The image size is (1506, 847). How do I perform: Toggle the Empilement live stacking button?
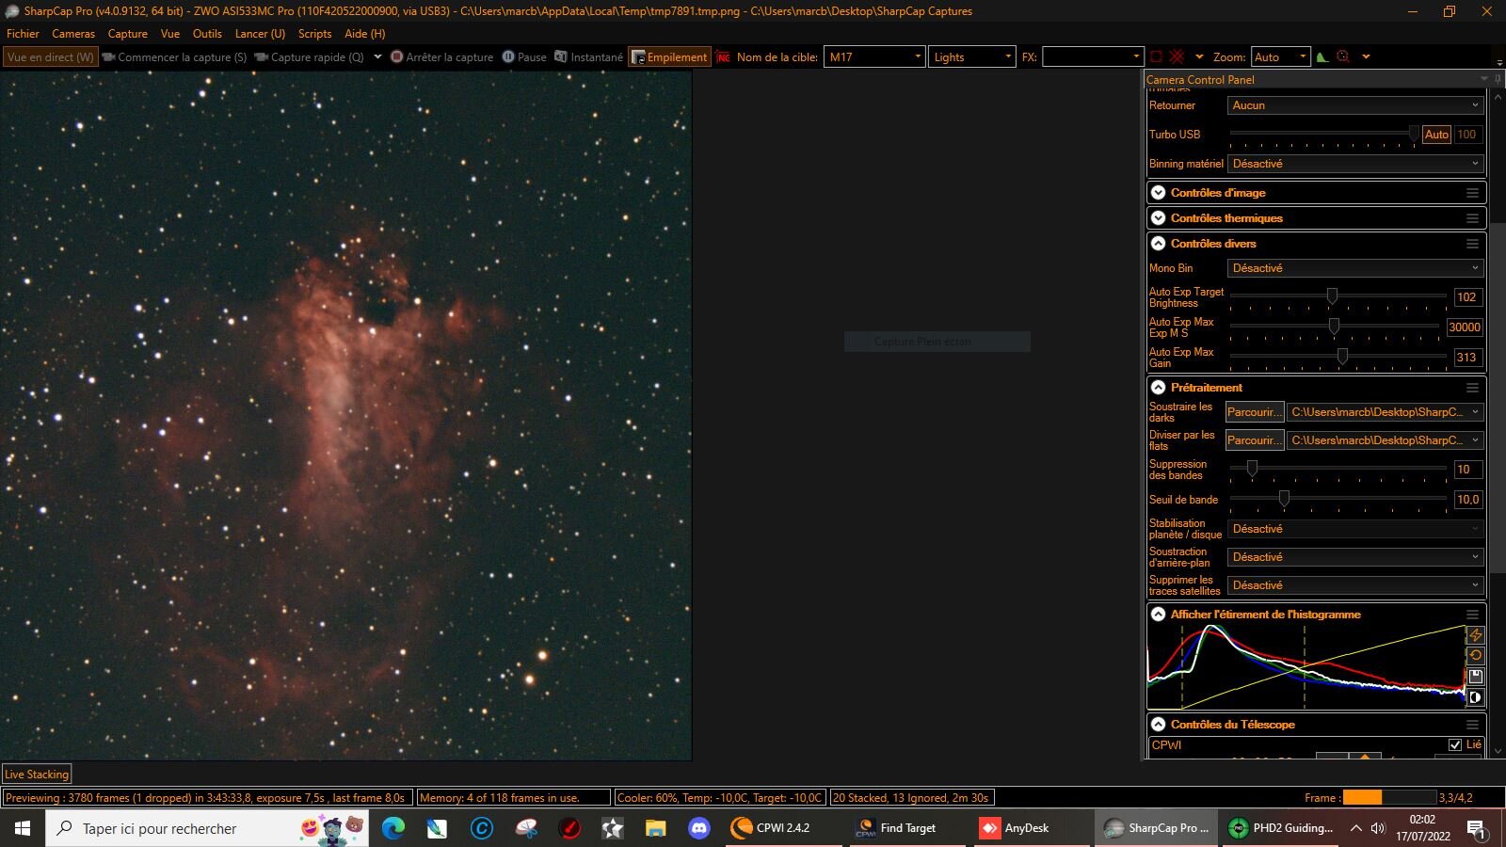coord(669,57)
